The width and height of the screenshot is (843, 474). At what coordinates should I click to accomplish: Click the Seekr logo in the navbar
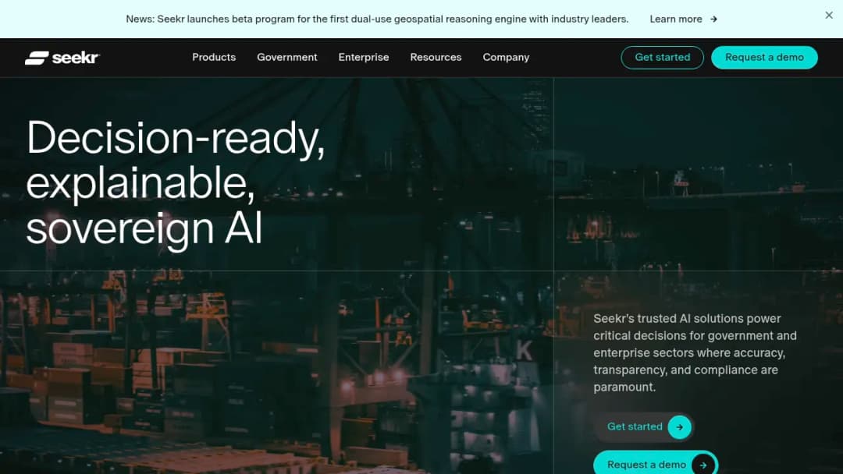tap(62, 58)
